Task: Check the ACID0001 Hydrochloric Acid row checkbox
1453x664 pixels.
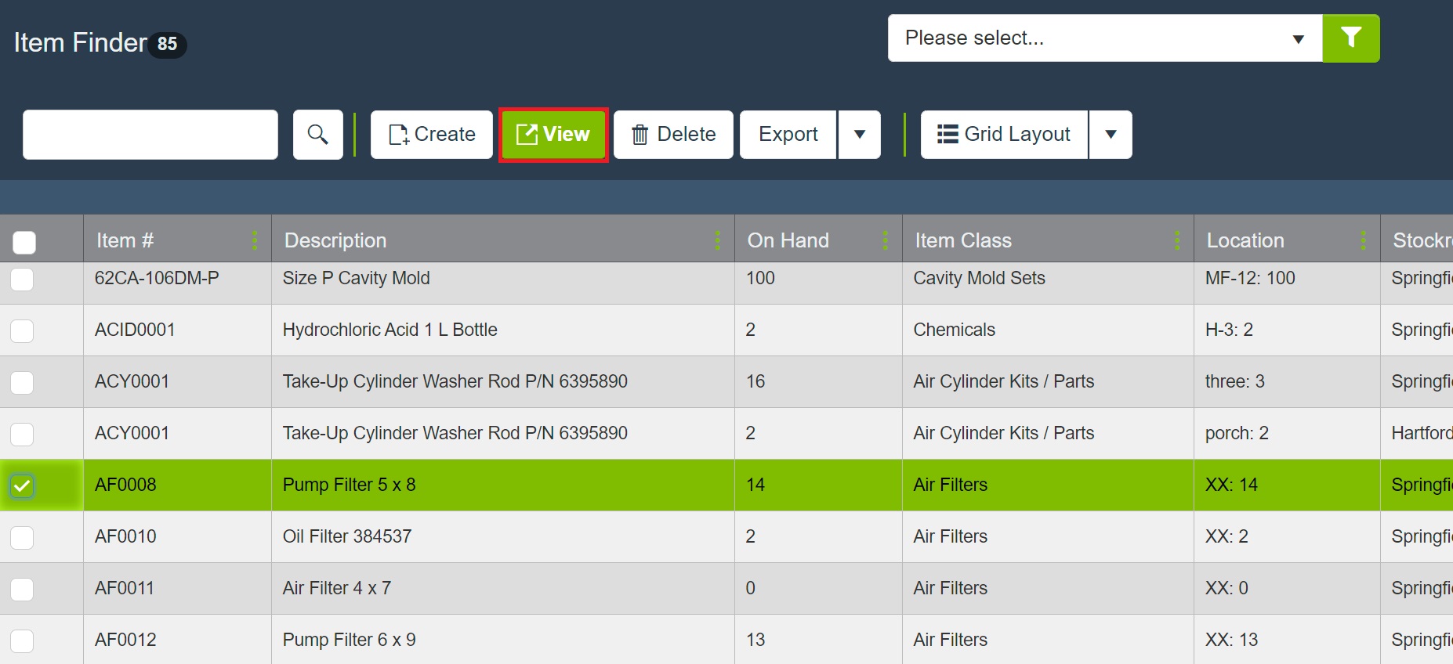Action: (22, 330)
